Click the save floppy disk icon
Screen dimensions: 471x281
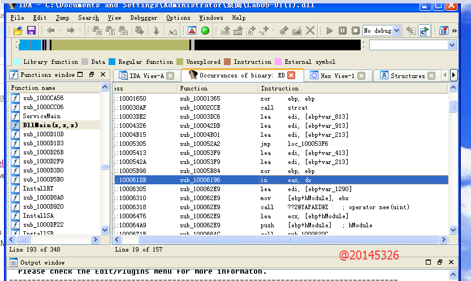coord(31,31)
